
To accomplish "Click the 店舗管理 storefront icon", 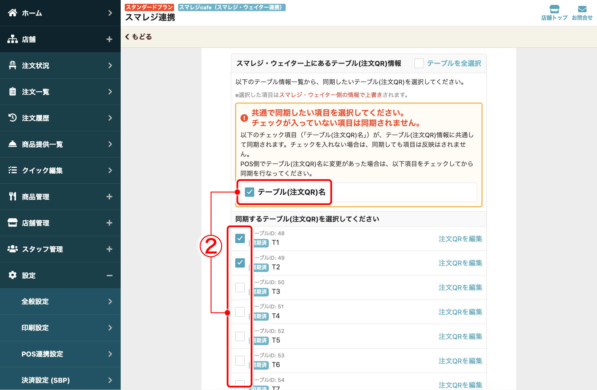I will tap(13, 223).
